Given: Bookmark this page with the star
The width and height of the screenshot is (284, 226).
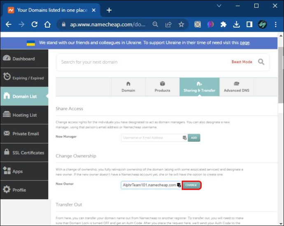Looking at the screenshot, I should (181, 24).
